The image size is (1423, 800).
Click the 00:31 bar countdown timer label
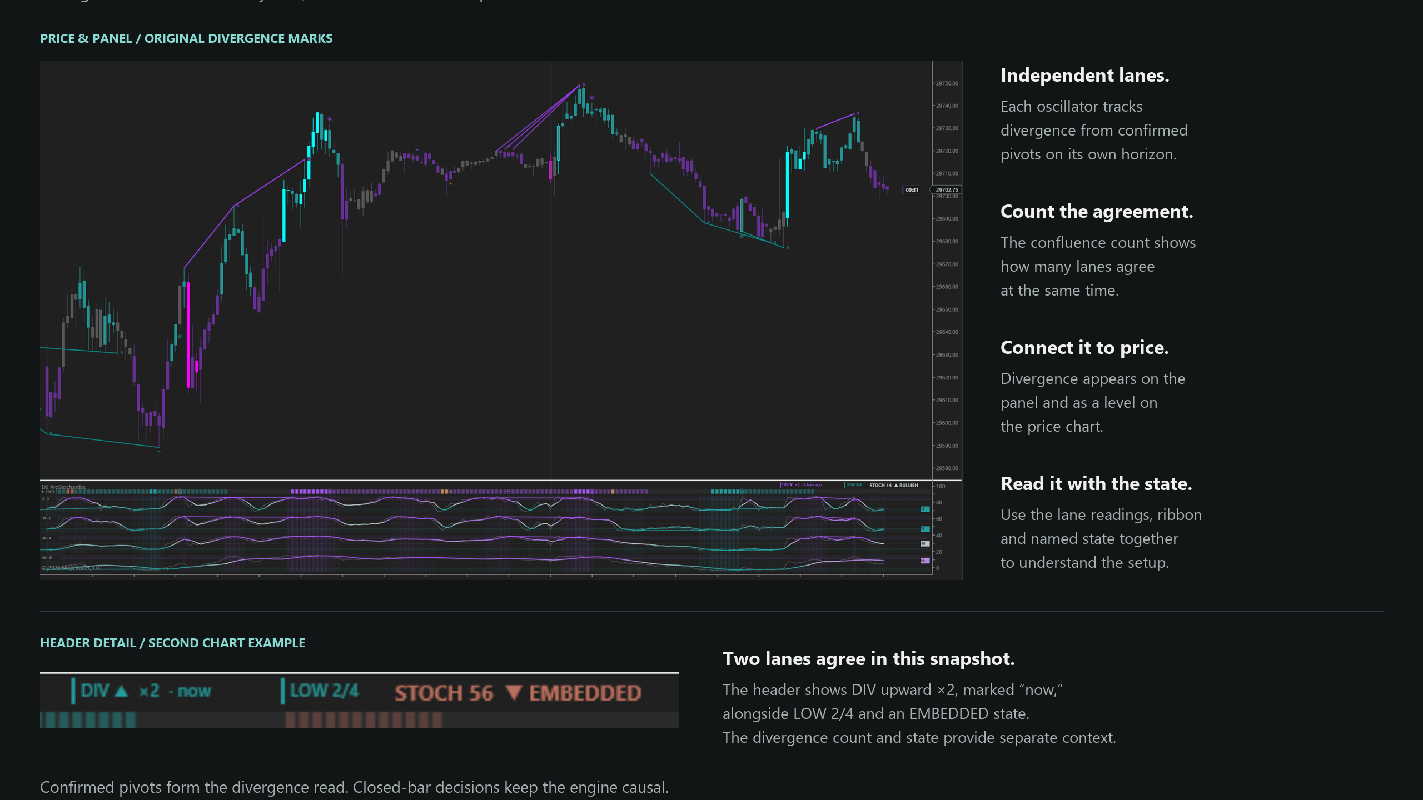tap(912, 190)
